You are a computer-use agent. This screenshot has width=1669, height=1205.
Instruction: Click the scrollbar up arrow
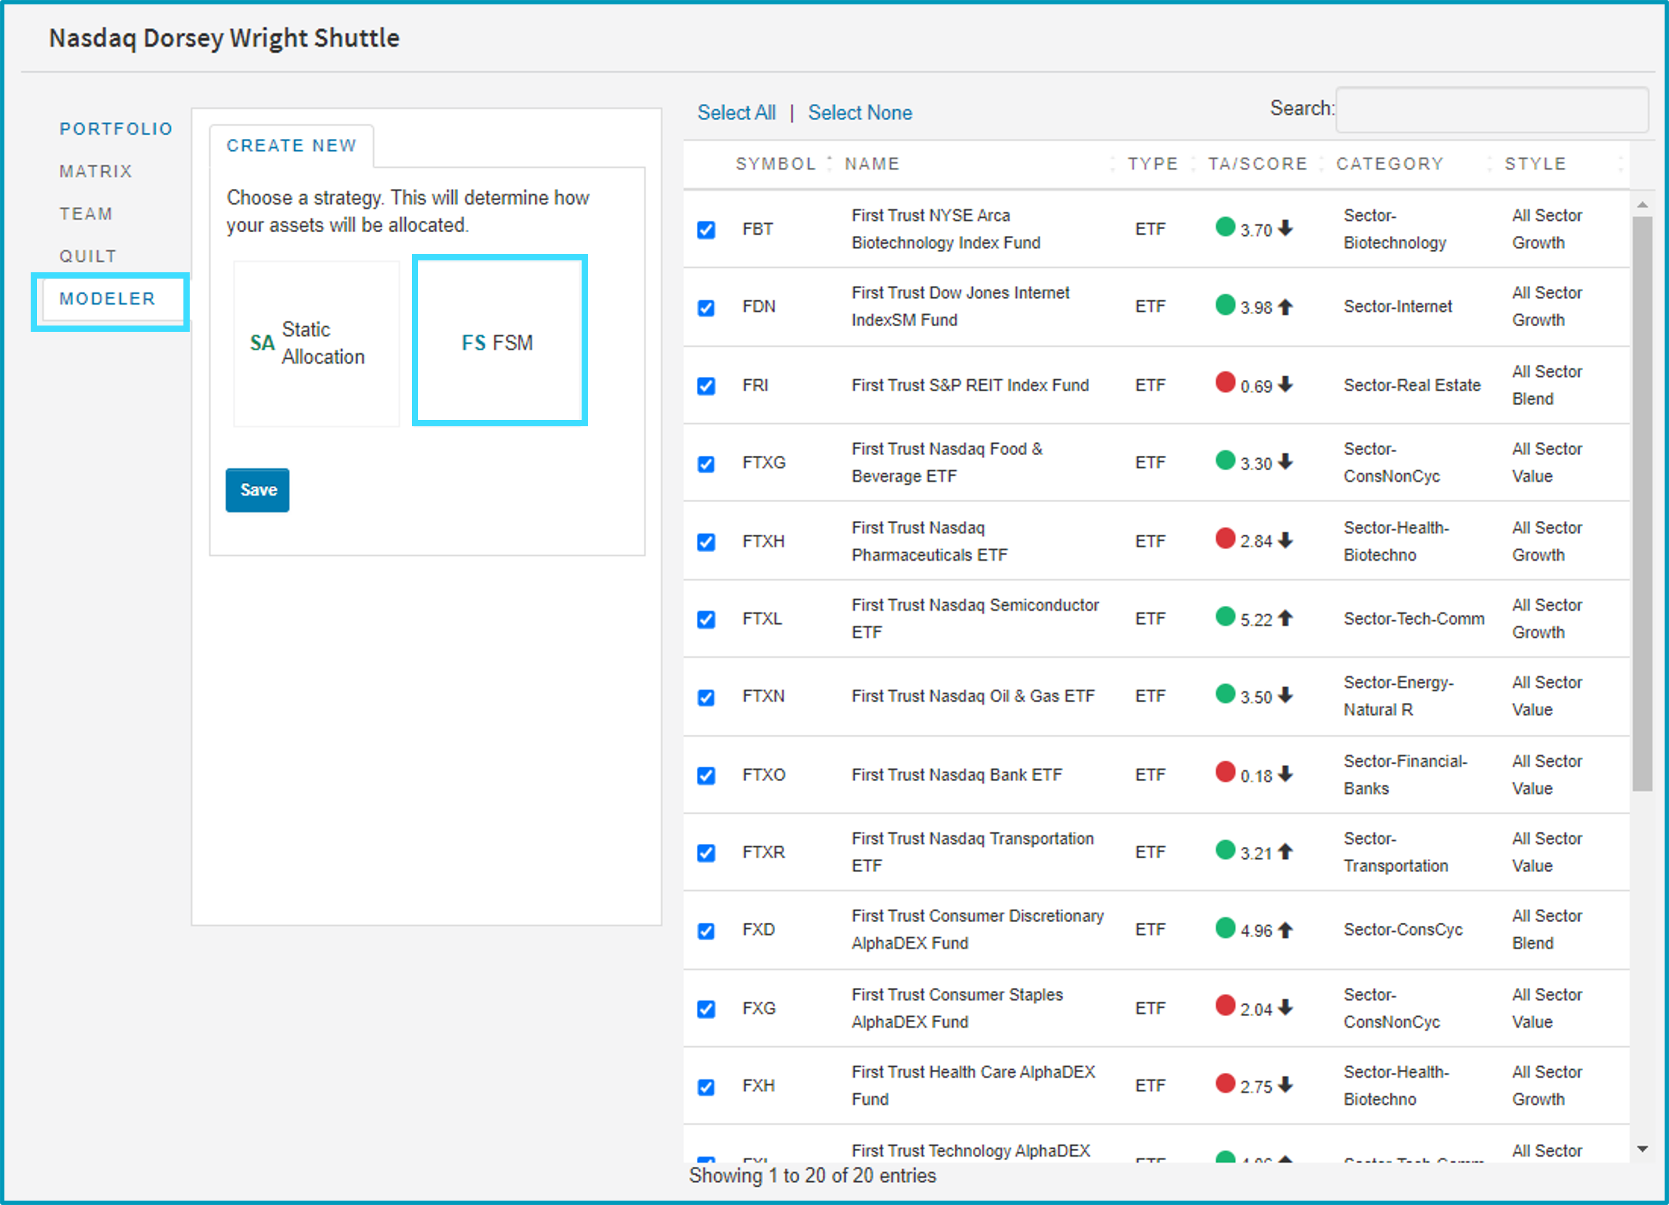pos(1643,205)
